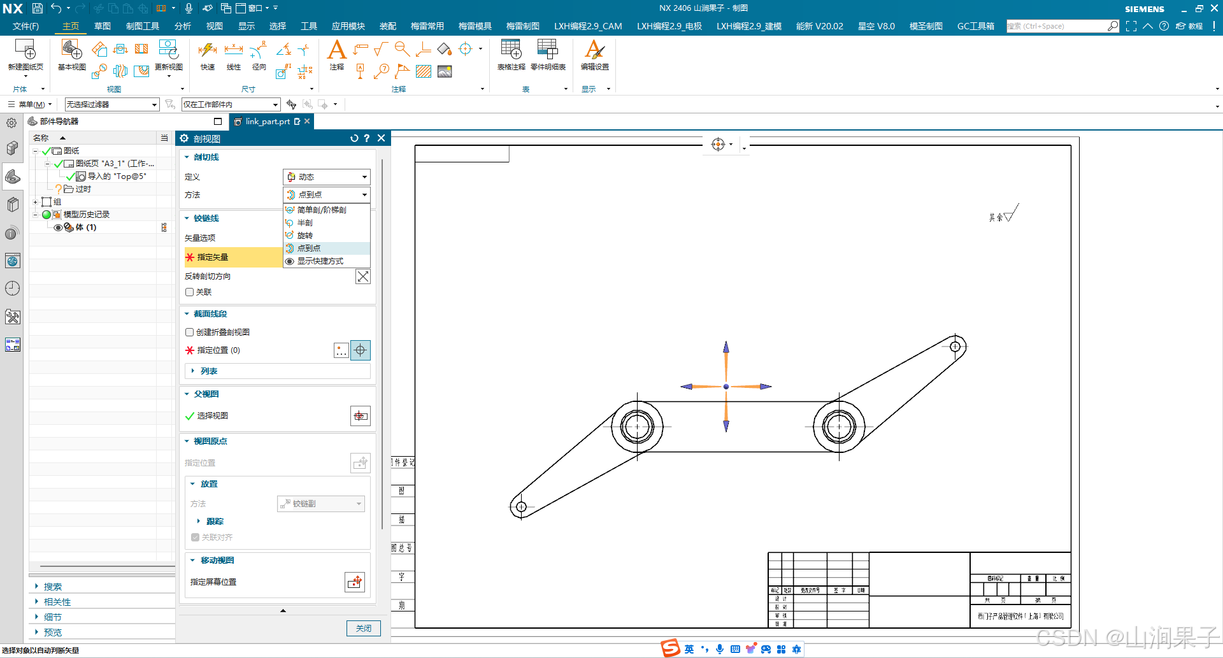Select the 过时 folder tree item
The image size is (1223, 658).
tap(83, 189)
